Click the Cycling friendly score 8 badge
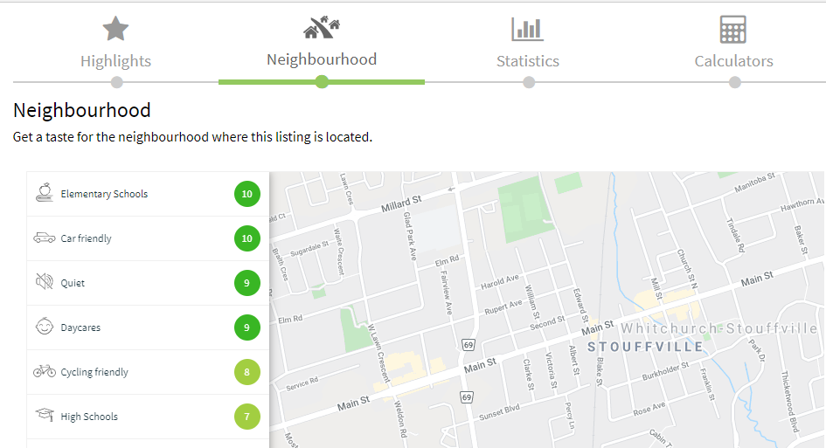Viewport: 826px width, 448px height. tap(247, 372)
